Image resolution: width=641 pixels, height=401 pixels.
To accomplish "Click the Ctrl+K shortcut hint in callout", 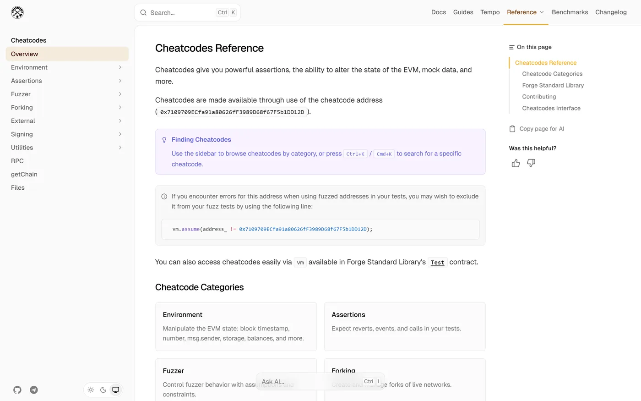I will (x=355, y=154).
